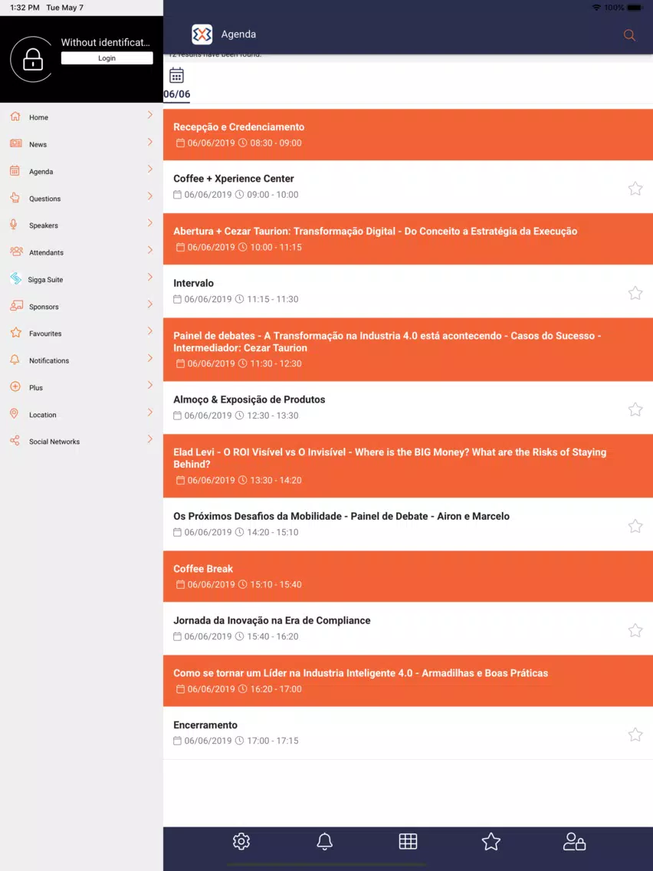Image resolution: width=653 pixels, height=871 pixels.
Task: Star the Encerramento session
Action: (635, 735)
